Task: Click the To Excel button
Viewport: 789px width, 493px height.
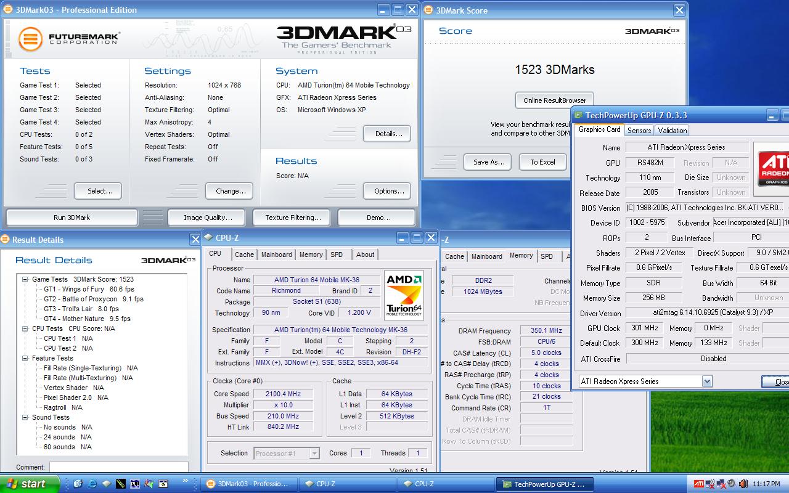Action: tap(542, 162)
